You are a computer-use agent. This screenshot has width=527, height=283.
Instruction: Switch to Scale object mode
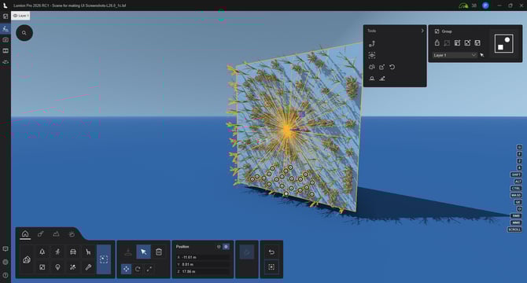(149, 269)
